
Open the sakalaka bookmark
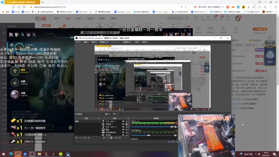122,12
